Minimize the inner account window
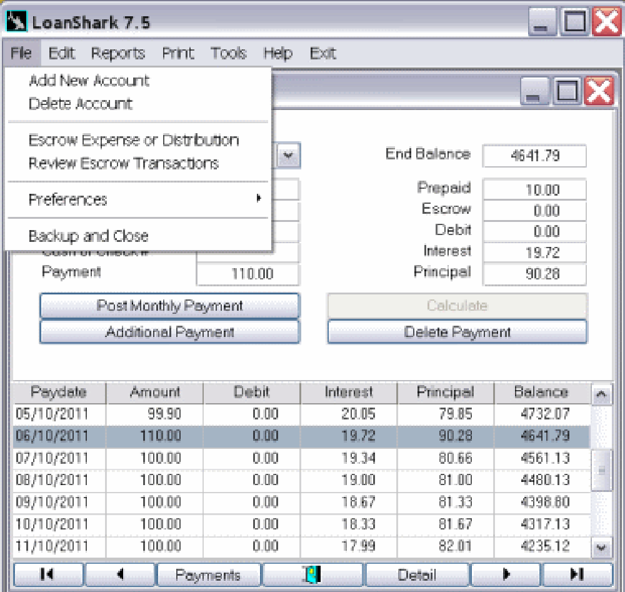625x592 pixels. 534,91
